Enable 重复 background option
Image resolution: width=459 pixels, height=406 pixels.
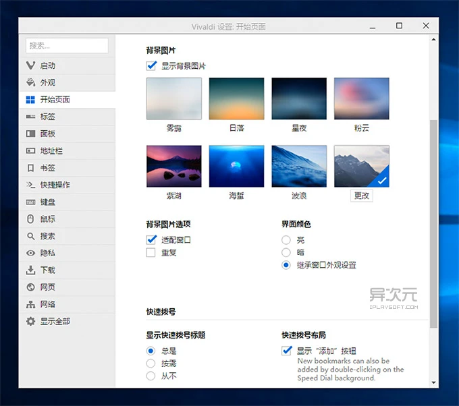click(x=151, y=252)
